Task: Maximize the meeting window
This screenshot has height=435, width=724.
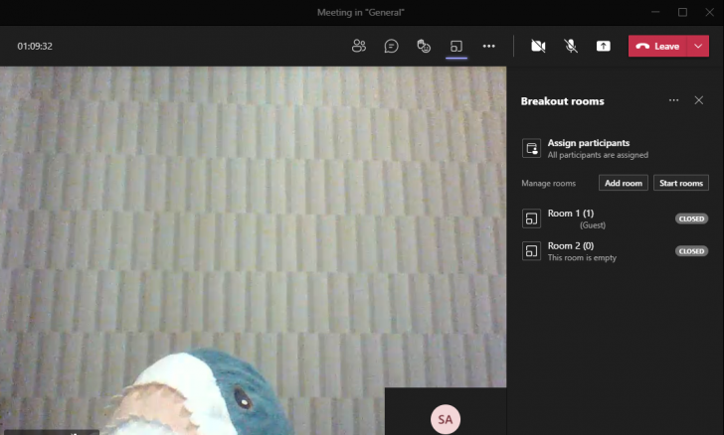Action: click(682, 13)
